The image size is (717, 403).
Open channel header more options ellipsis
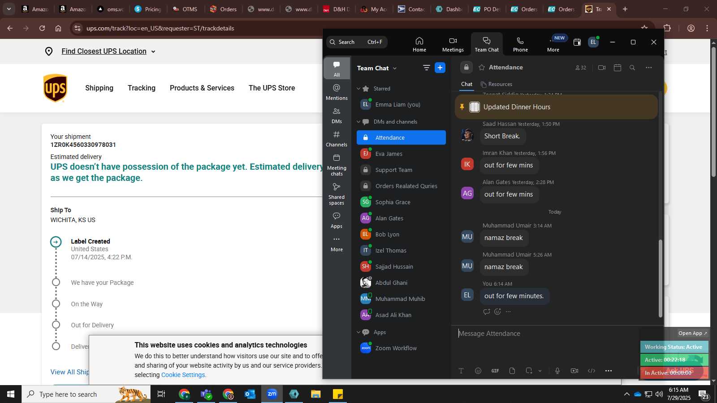coord(649,68)
